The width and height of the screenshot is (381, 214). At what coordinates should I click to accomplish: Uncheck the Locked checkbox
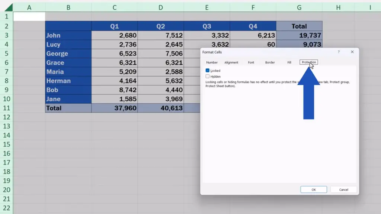[208, 71]
